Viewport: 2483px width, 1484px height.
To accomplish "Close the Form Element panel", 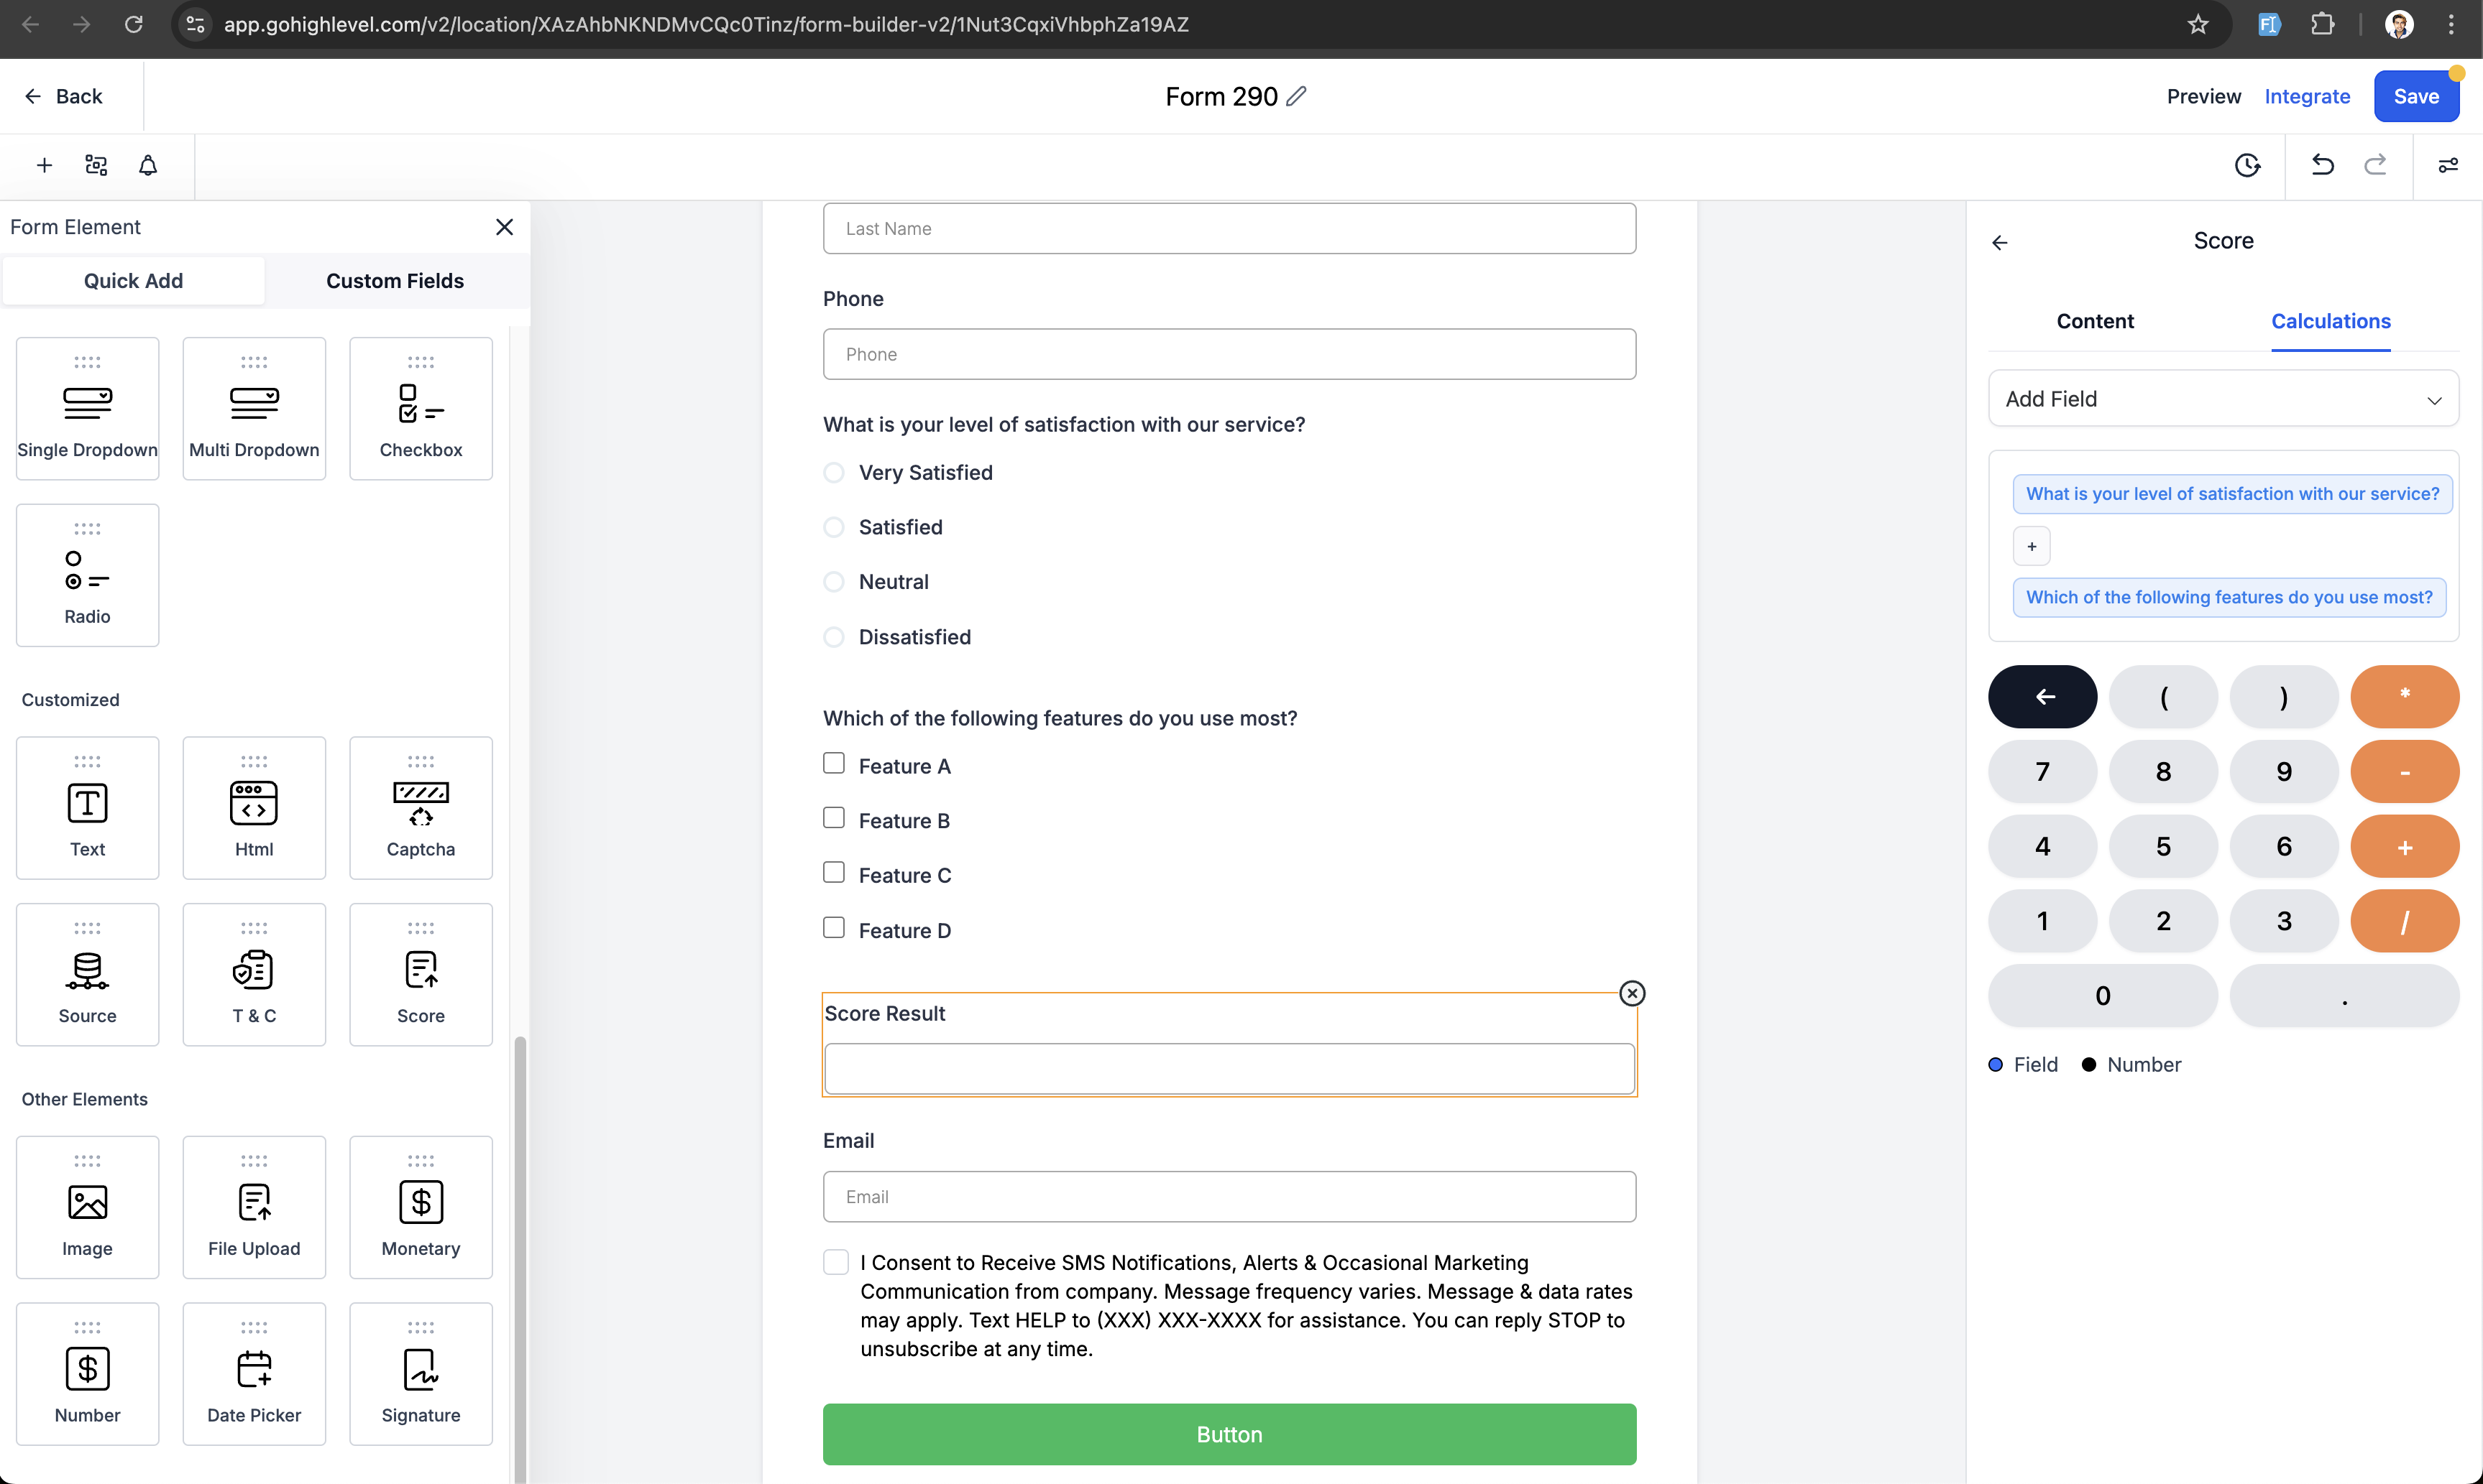I will (x=505, y=227).
